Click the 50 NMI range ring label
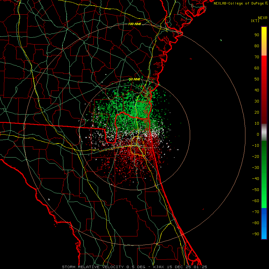This screenshot has height=269, width=269. pyautogui.click(x=134, y=79)
